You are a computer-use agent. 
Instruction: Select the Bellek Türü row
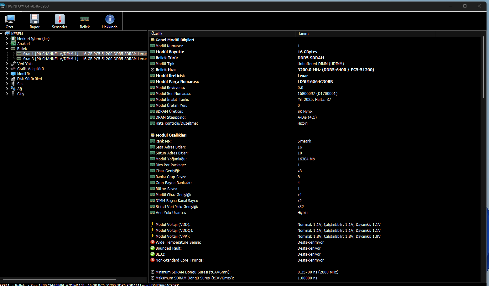[x=315, y=58]
